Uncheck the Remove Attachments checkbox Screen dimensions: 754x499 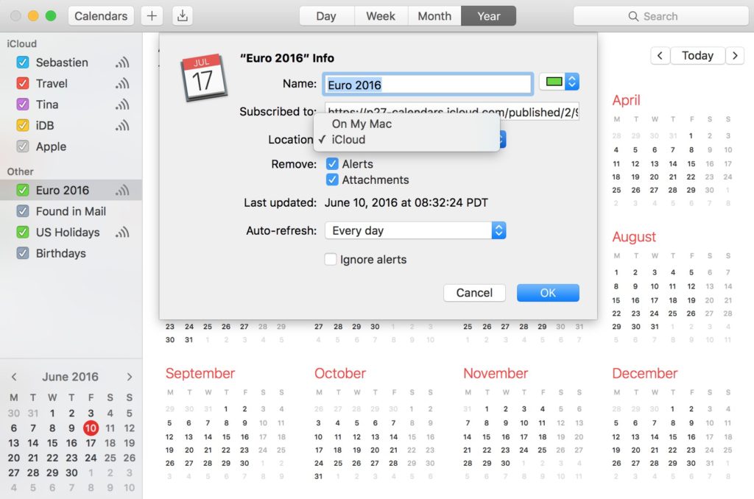coord(332,180)
